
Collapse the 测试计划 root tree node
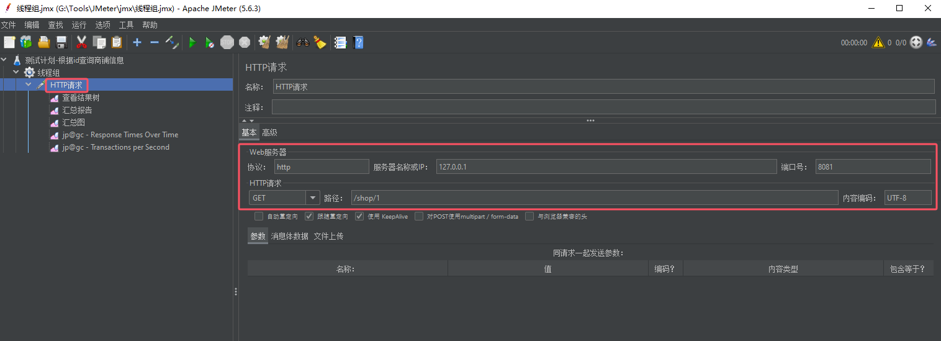[5, 60]
